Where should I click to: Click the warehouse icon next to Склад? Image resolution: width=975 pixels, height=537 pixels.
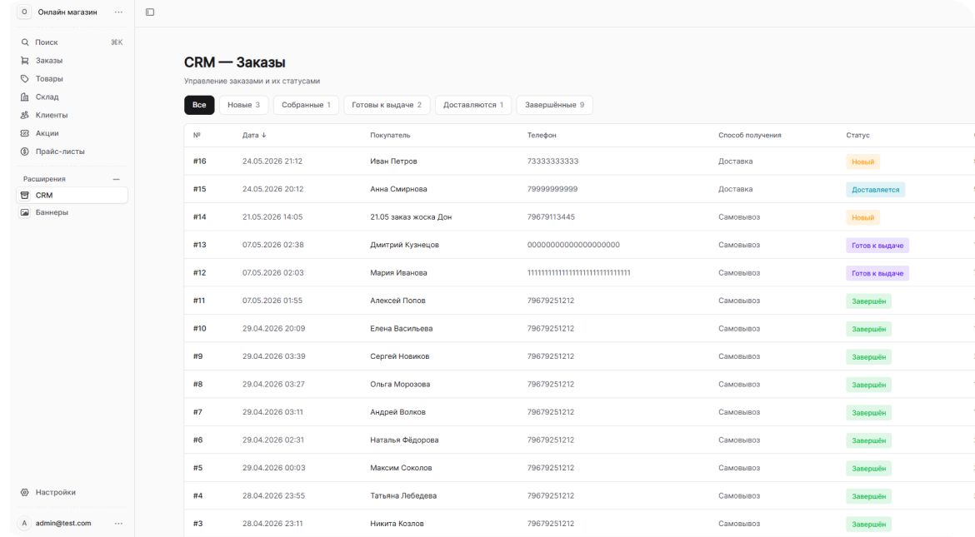coord(25,97)
